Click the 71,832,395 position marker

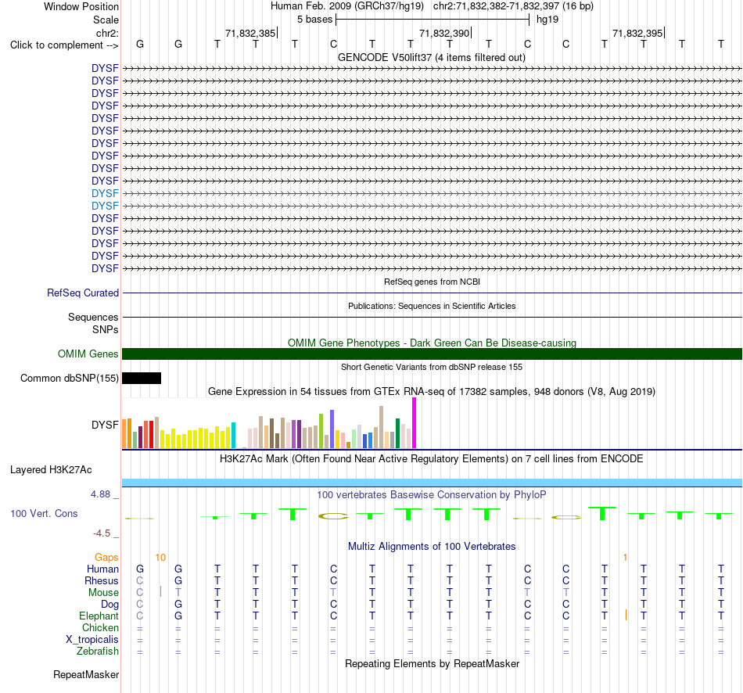click(x=637, y=33)
